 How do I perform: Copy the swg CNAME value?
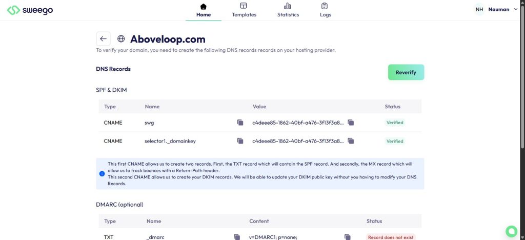(351, 123)
